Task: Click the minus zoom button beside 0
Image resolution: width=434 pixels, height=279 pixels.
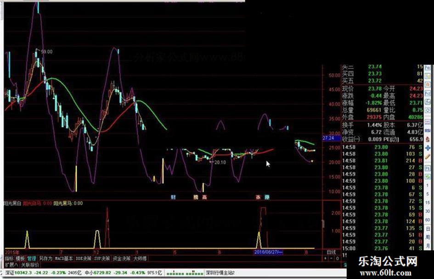Action: (x=331, y=258)
